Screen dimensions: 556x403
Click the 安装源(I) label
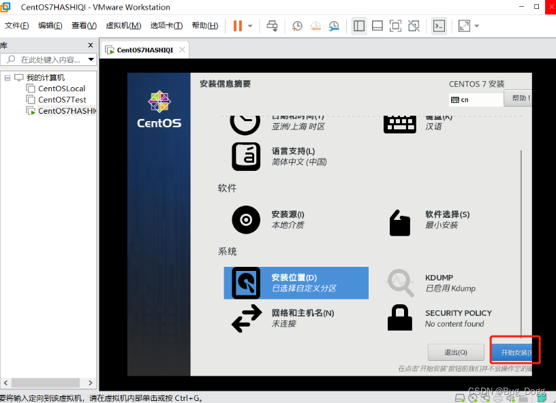pyautogui.click(x=288, y=214)
